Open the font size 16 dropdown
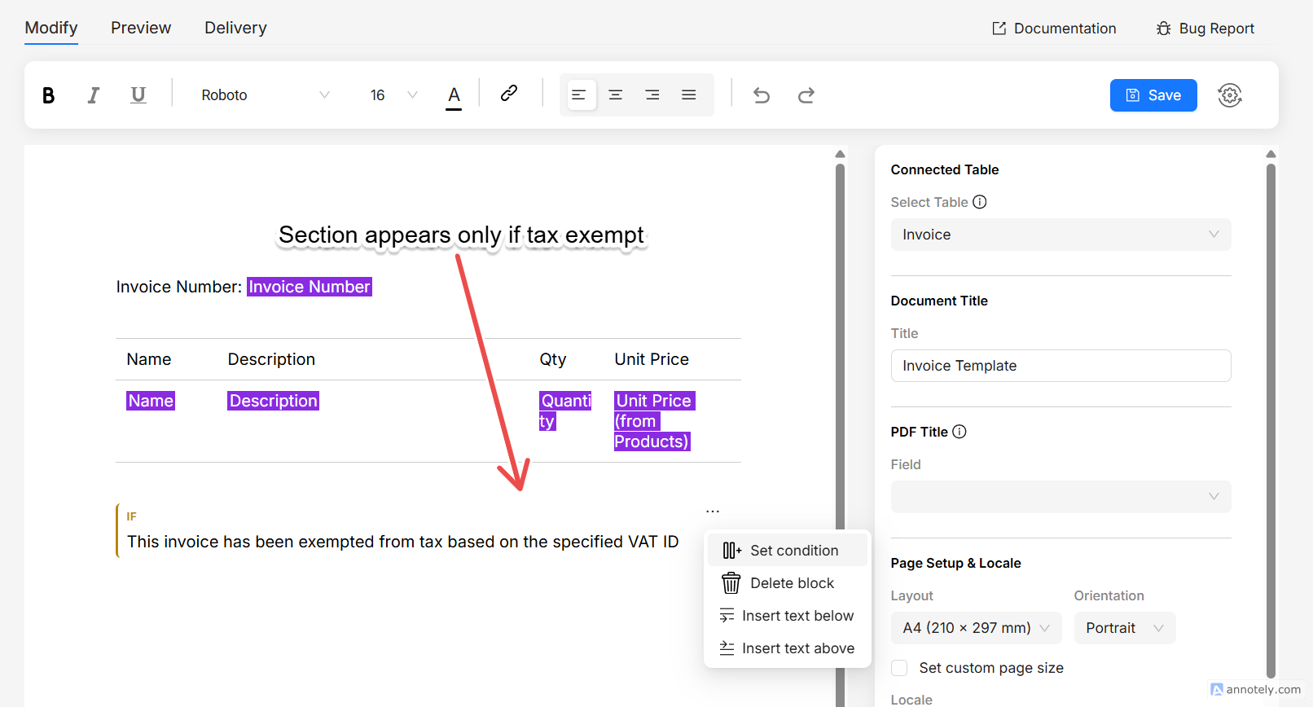The image size is (1313, 707). (x=394, y=95)
